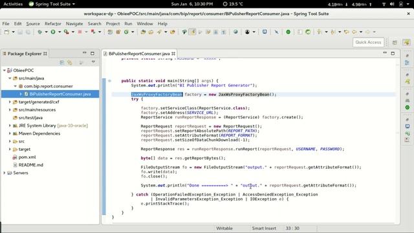Expand the target/generated/cxf folder
This screenshot has width=414, height=233.
coord(10,102)
